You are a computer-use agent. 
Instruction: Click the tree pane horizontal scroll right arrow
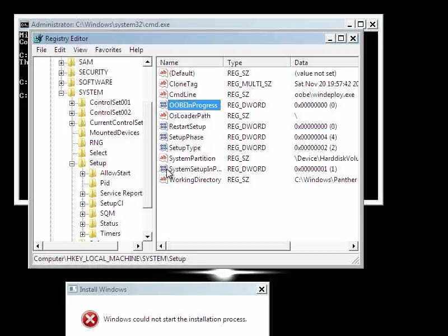pos(138,246)
